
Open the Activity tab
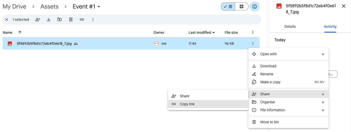[x=330, y=26]
